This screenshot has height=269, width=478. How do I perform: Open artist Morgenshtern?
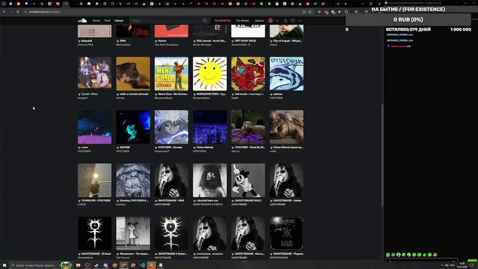tap(201, 98)
